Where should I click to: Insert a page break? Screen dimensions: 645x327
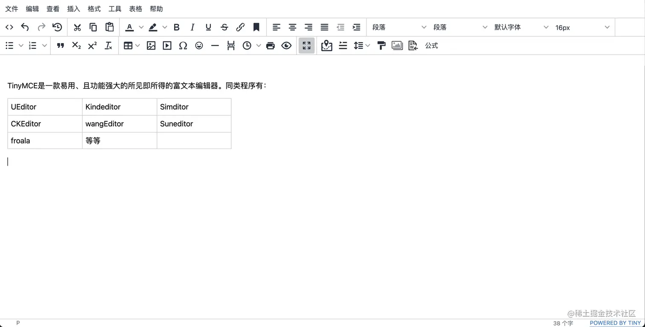(231, 46)
